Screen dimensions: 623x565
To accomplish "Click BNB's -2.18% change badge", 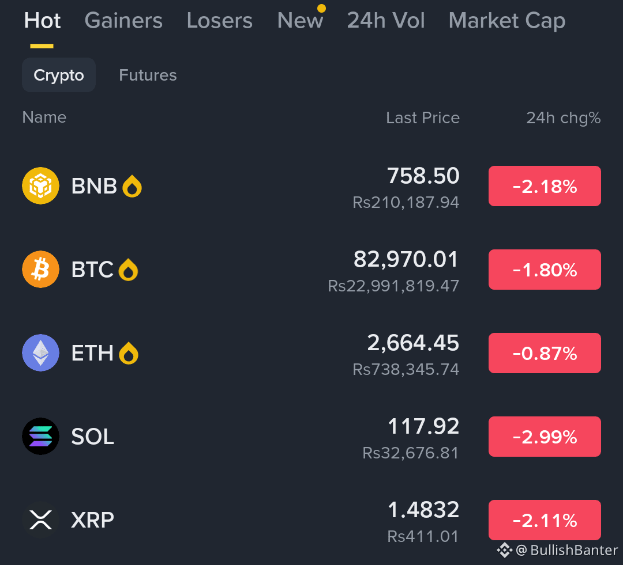I will [x=545, y=186].
